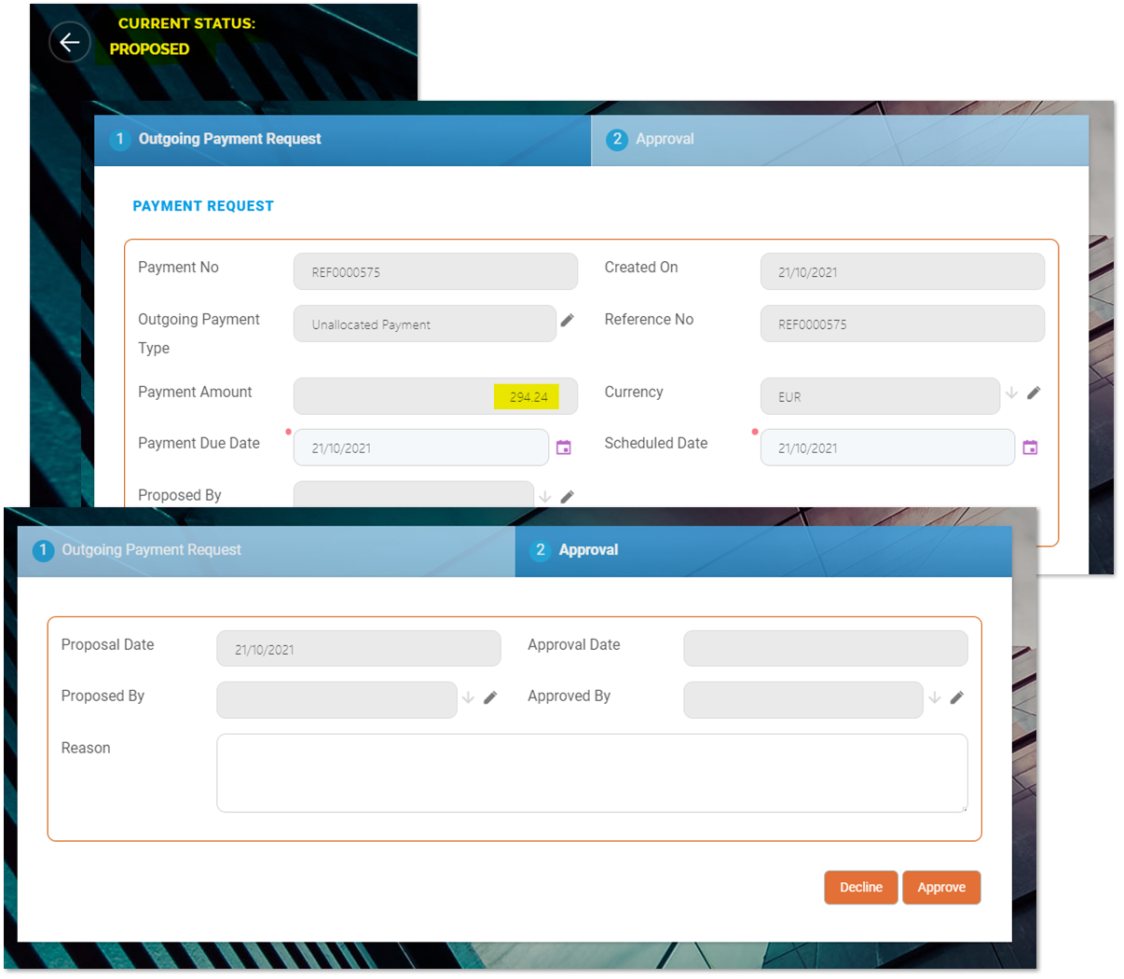Edit the Outgoing Payment Type with pencil icon
The width and height of the screenshot is (1124, 979).
pos(567,320)
